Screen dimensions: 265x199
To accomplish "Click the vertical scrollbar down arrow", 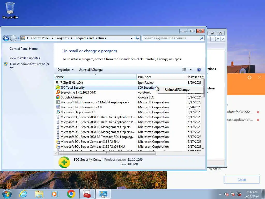I will click(203, 149).
